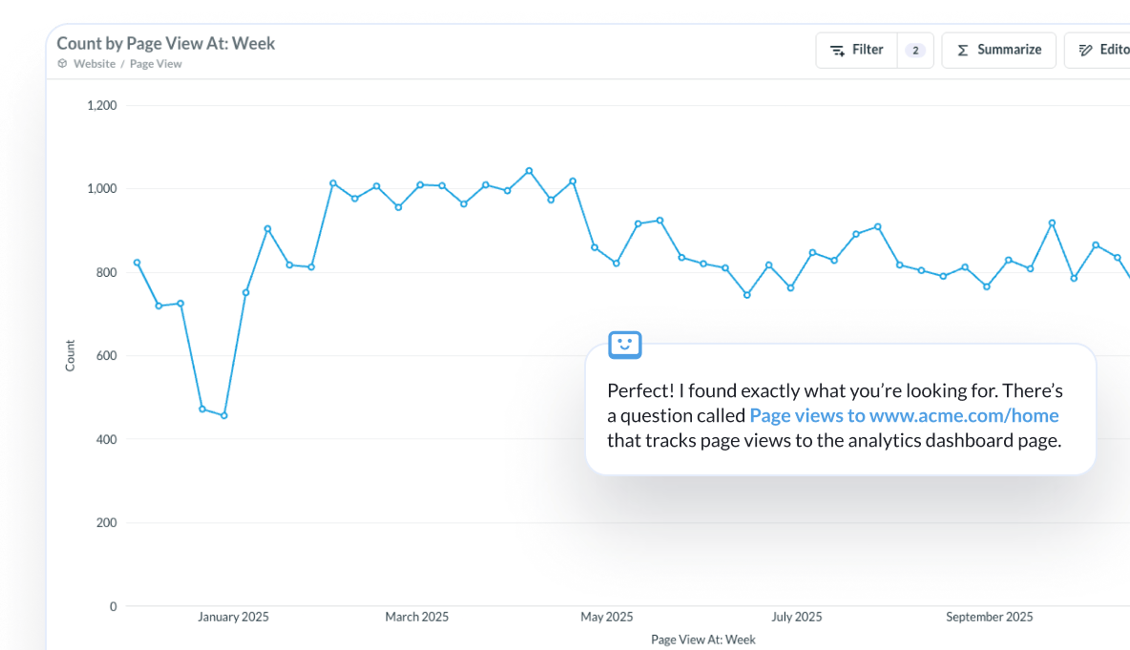Click the Website database icon in breadcrumb

(x=63, y=64)
